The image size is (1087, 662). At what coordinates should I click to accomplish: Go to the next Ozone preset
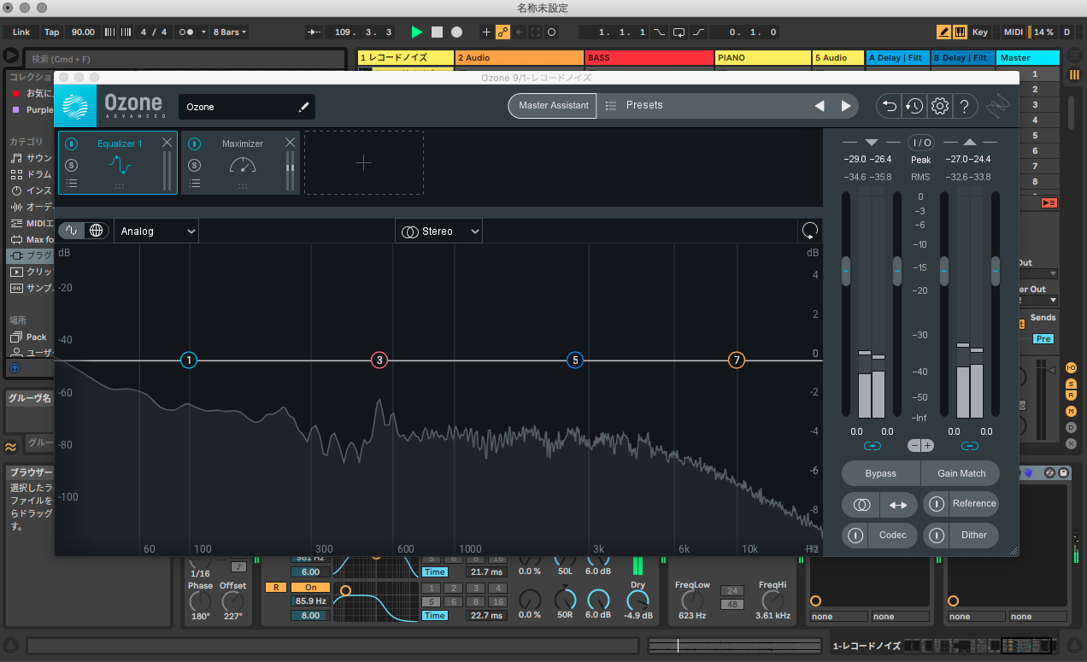point(846,106)
